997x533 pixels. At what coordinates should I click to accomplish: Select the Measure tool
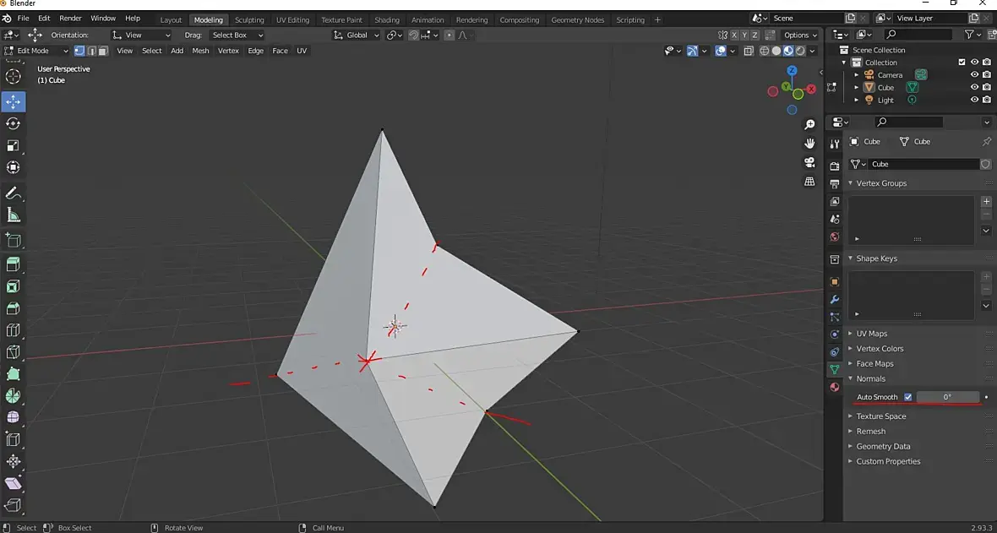coord(14,215)
